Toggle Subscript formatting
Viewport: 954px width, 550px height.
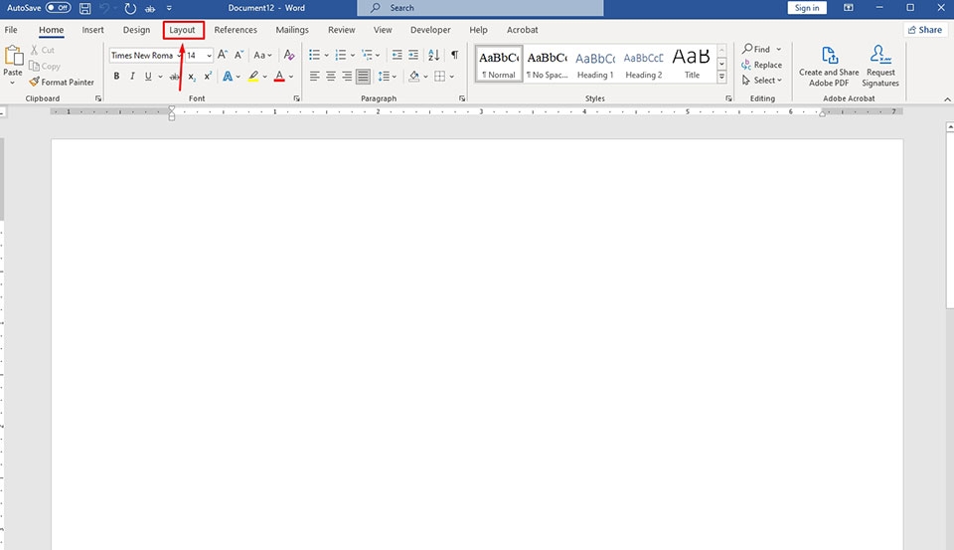coord(192,77)
